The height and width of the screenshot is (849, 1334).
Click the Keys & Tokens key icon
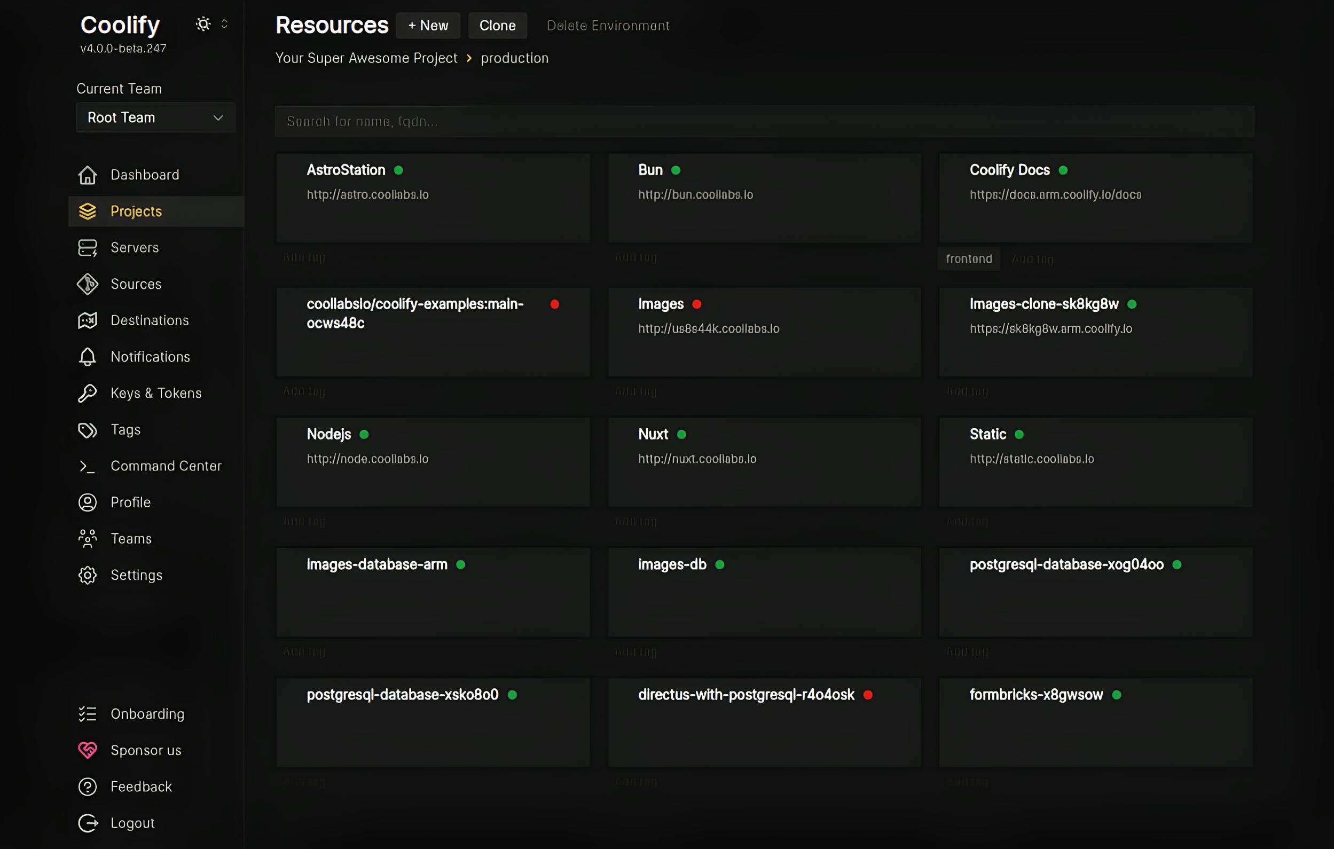point(88,393)
